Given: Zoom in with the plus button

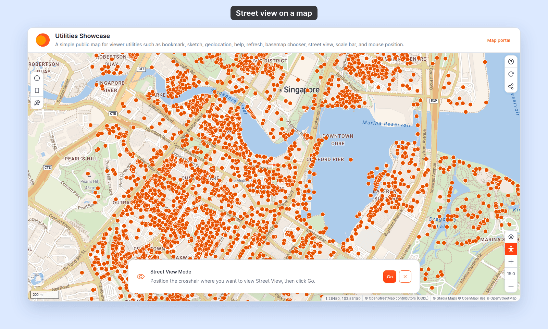Looking at the screenshot, I should pos(511,261).
